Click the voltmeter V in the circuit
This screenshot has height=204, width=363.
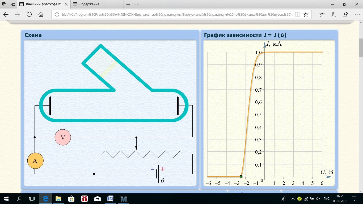(x=63, y=137)
